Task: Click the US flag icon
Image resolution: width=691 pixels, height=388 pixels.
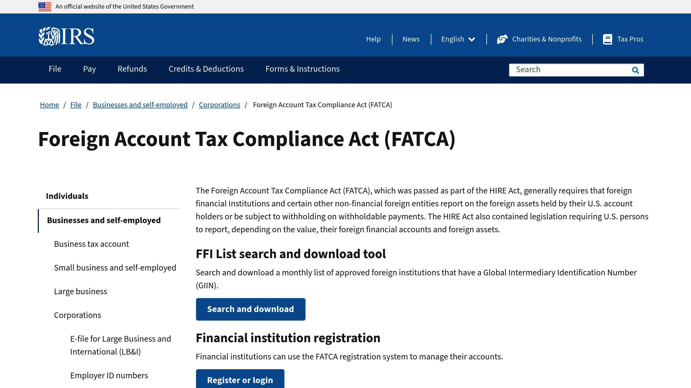Action: (45, 7)
